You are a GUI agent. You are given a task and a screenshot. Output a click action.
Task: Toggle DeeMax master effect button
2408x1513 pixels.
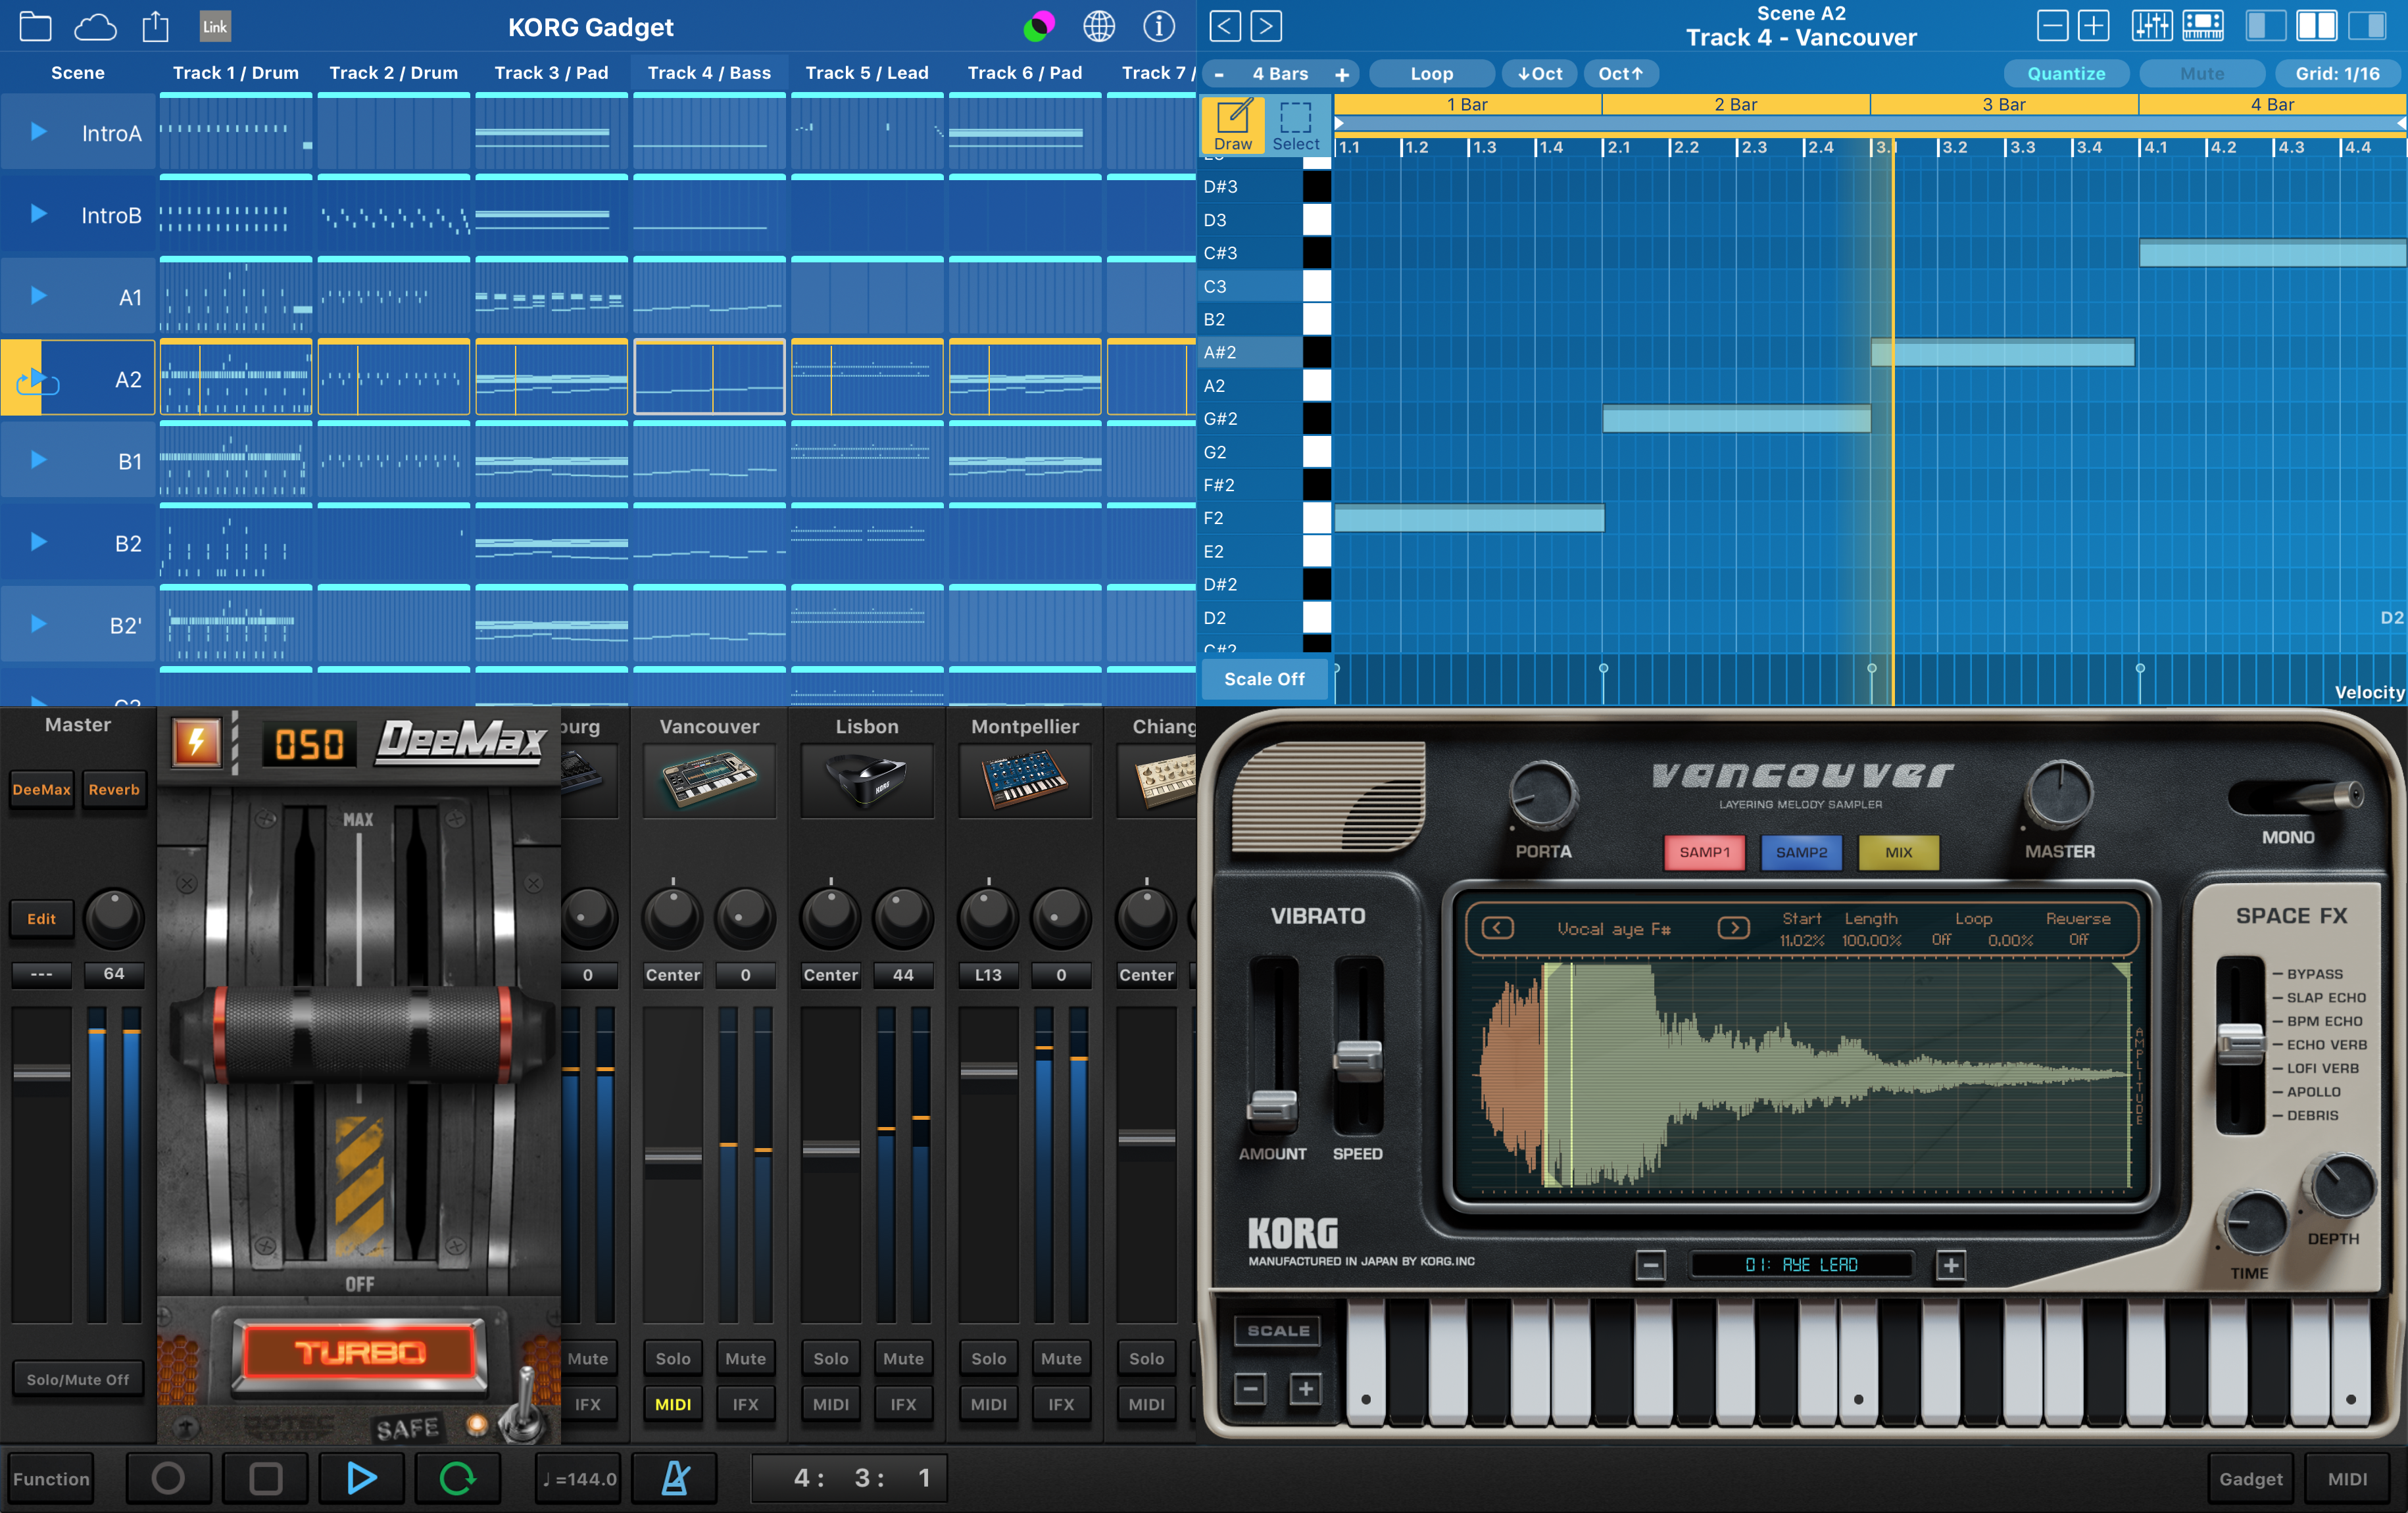pos(42,790)
